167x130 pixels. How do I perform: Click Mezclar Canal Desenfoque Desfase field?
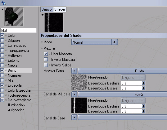pyautogui.click(x=131, y=83)
